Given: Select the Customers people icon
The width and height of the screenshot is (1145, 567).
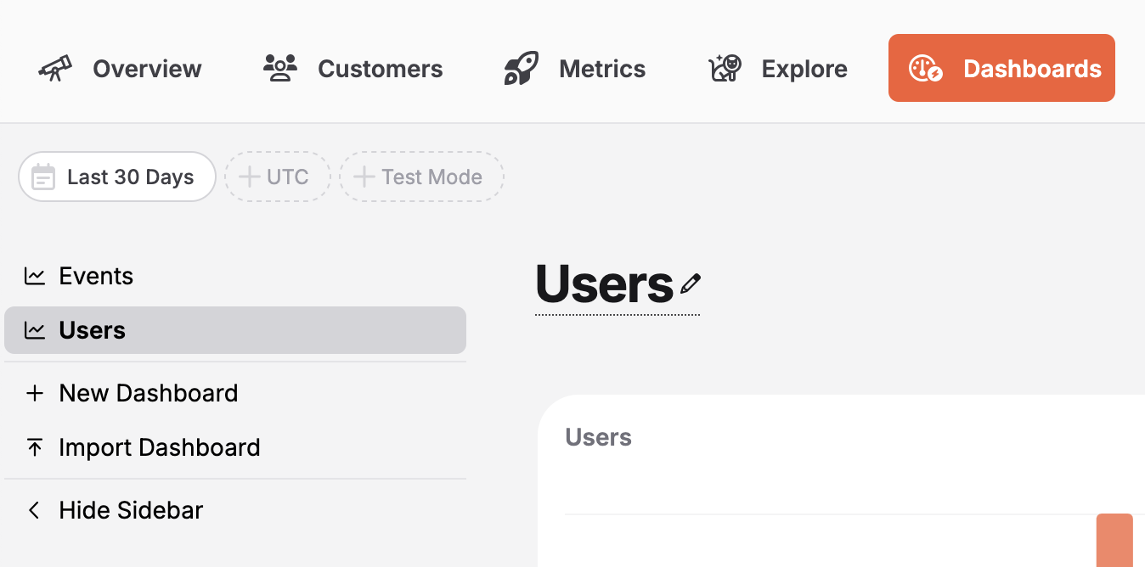Looking at the screenshot, I should tap(279, 68).
